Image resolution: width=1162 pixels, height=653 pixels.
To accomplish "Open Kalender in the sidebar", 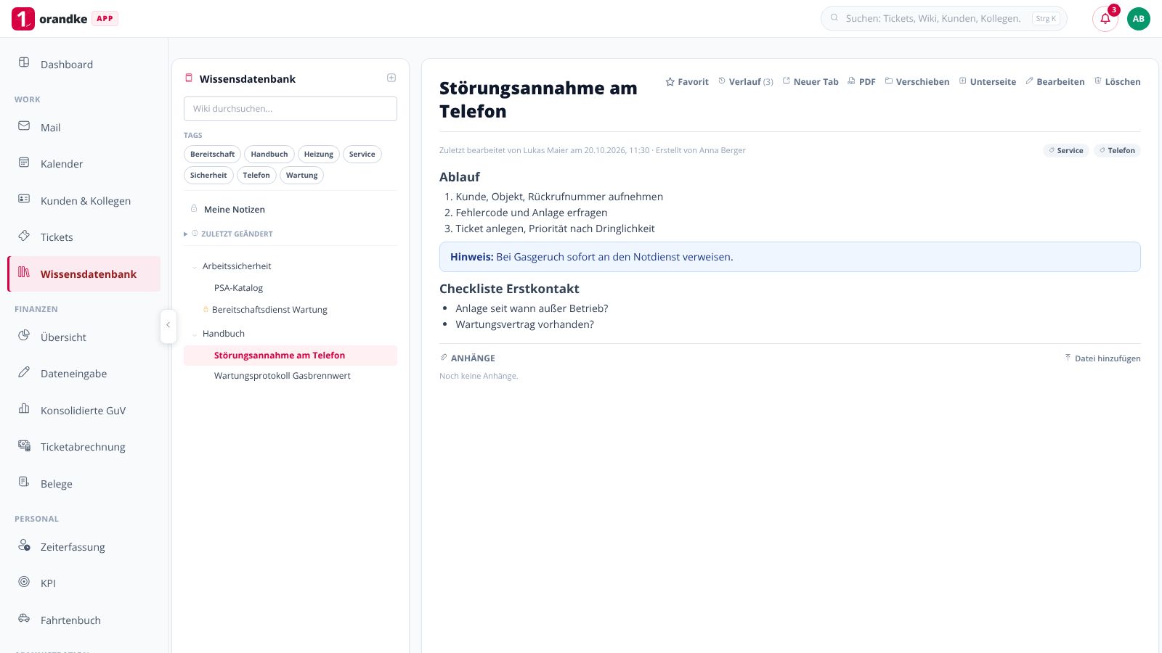I will (84, 164).
